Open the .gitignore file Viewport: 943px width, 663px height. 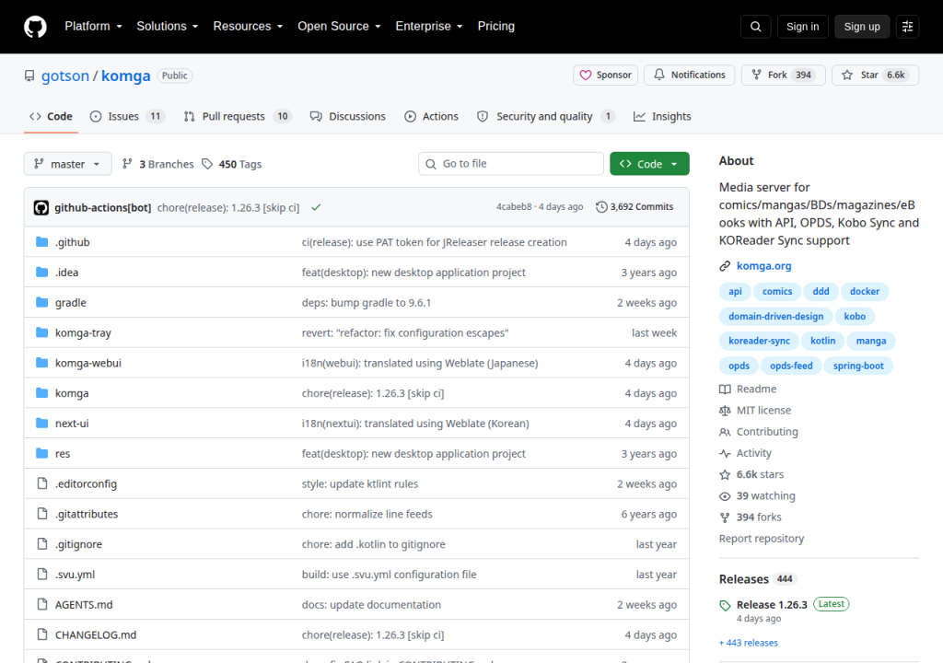coord(79,544)
